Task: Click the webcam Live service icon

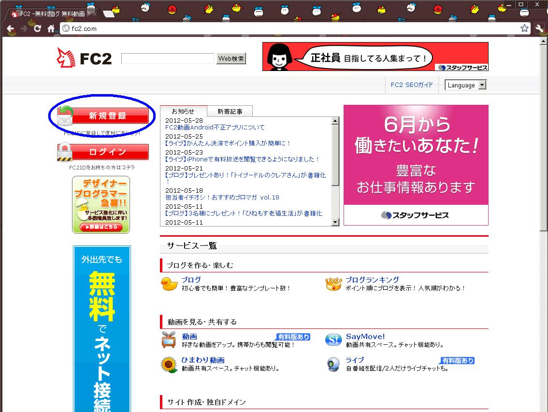Action: [x=333, y=364]
